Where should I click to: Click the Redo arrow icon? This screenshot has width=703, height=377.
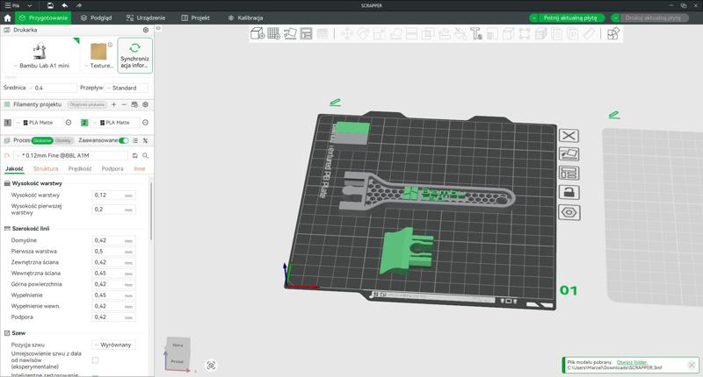click(x=79, y=5)
